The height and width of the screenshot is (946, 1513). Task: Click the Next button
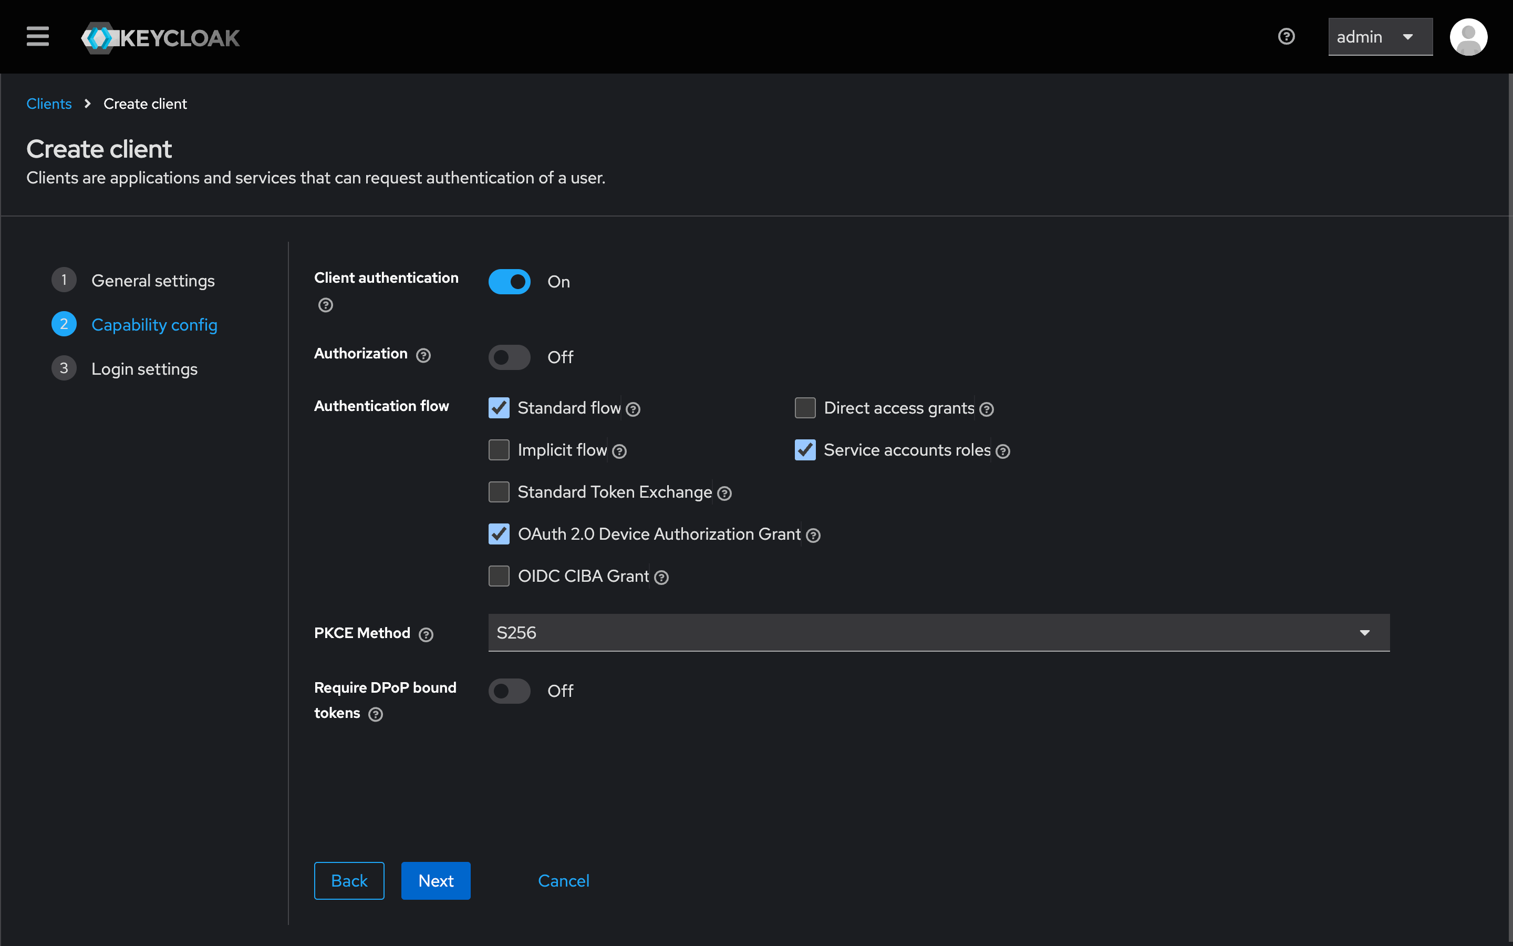point(435,880)
